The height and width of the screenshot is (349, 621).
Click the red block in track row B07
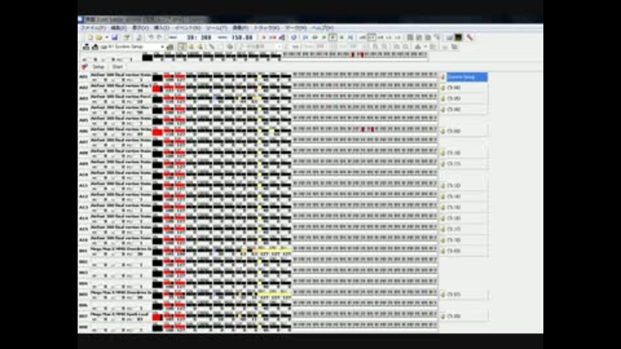(157, 317)
